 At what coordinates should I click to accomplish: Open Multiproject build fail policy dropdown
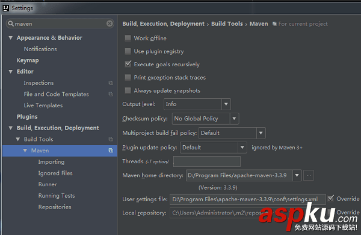coord(261,133)
